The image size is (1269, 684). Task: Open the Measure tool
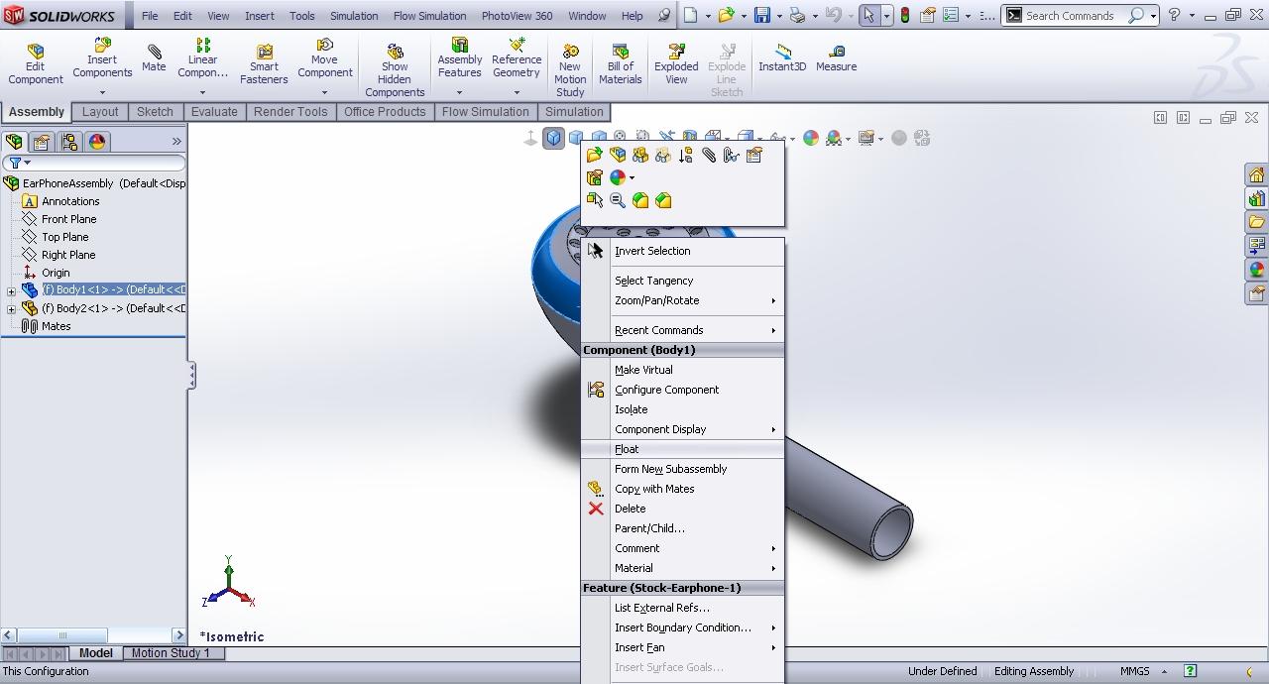coord(836,58)
